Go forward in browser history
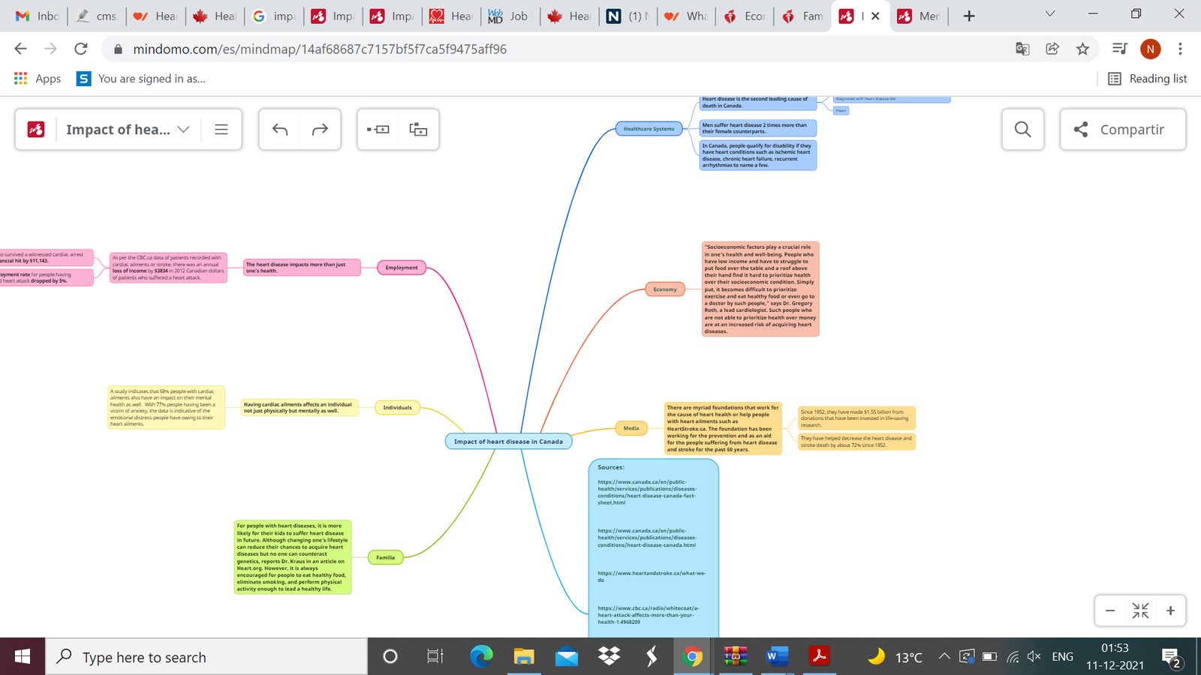Viewport: 1201px width, 675px height. pos(50,49)
